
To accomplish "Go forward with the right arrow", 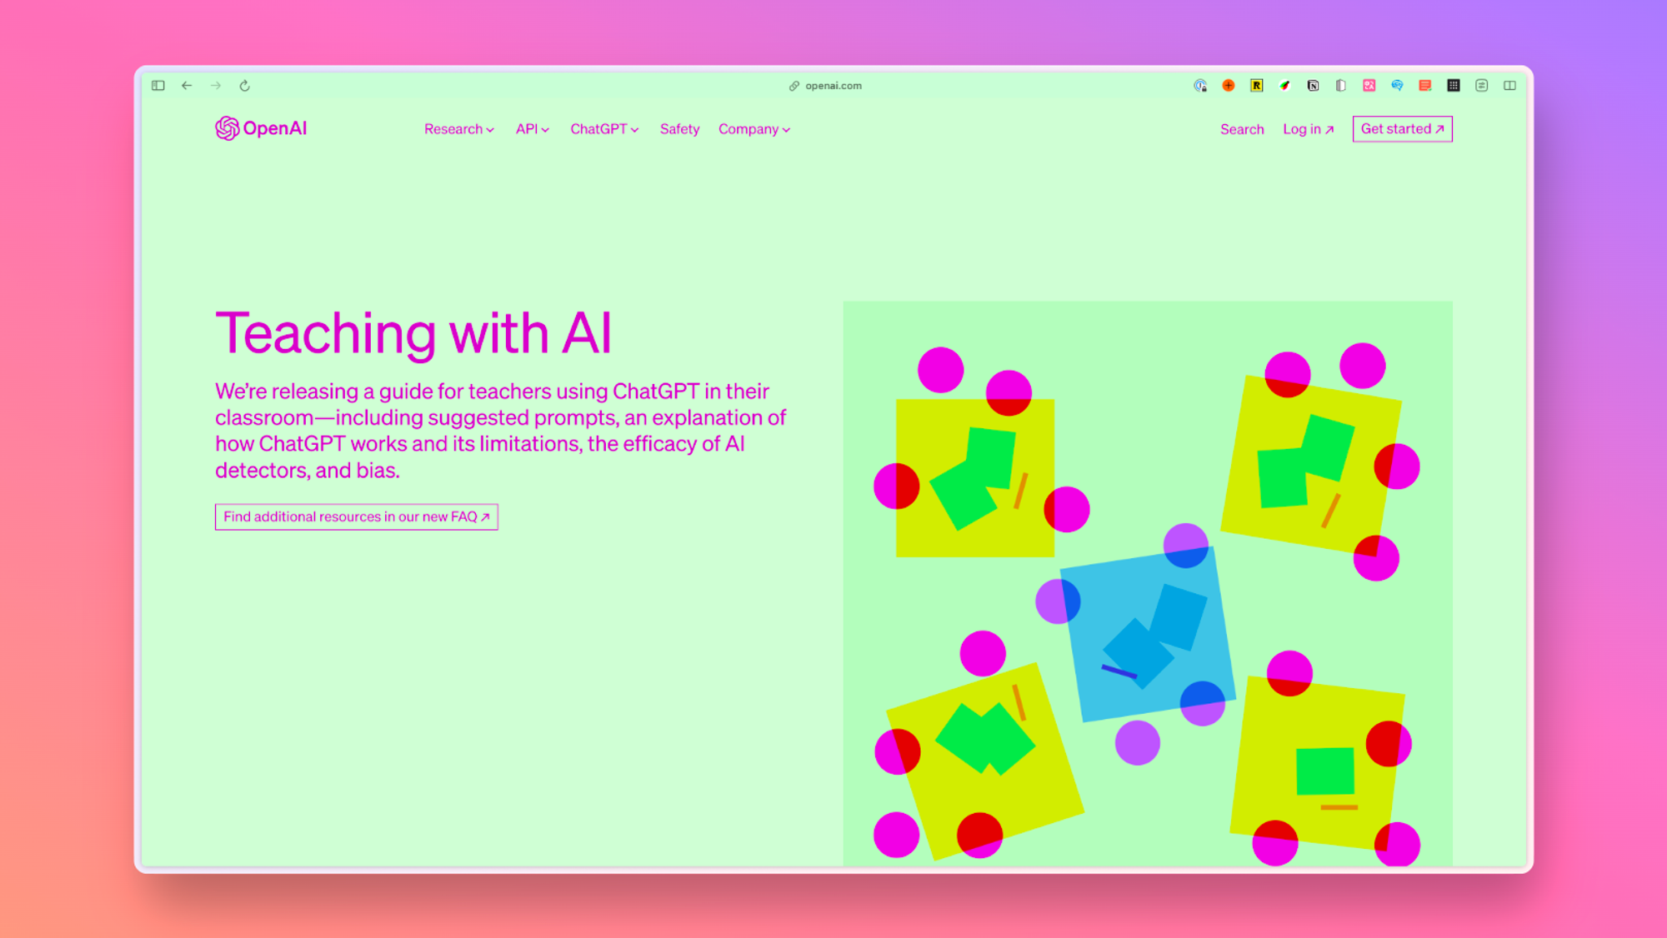I will (216, 86).
